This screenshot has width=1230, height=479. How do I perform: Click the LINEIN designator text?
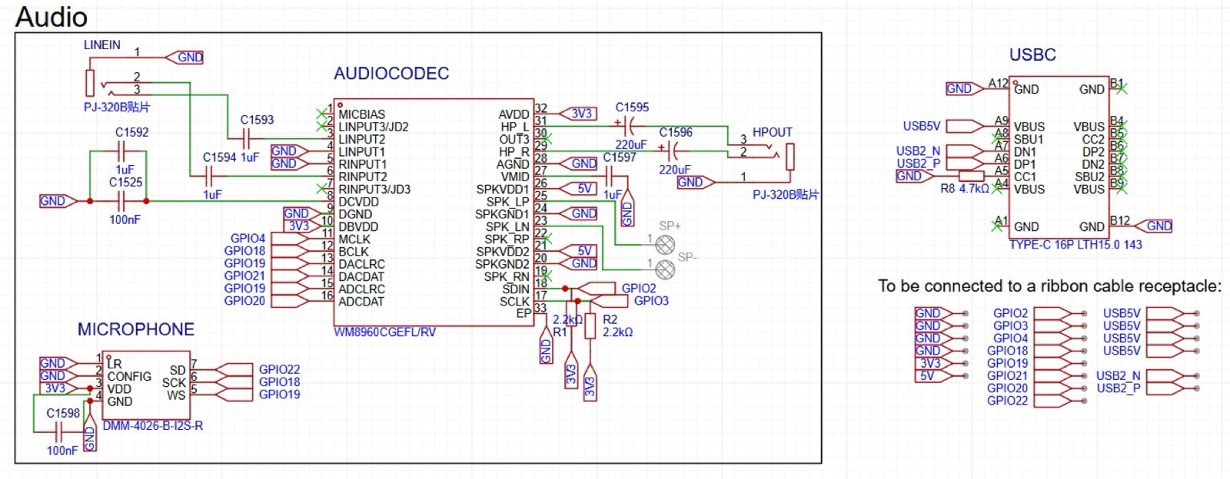tap(102, 45)
